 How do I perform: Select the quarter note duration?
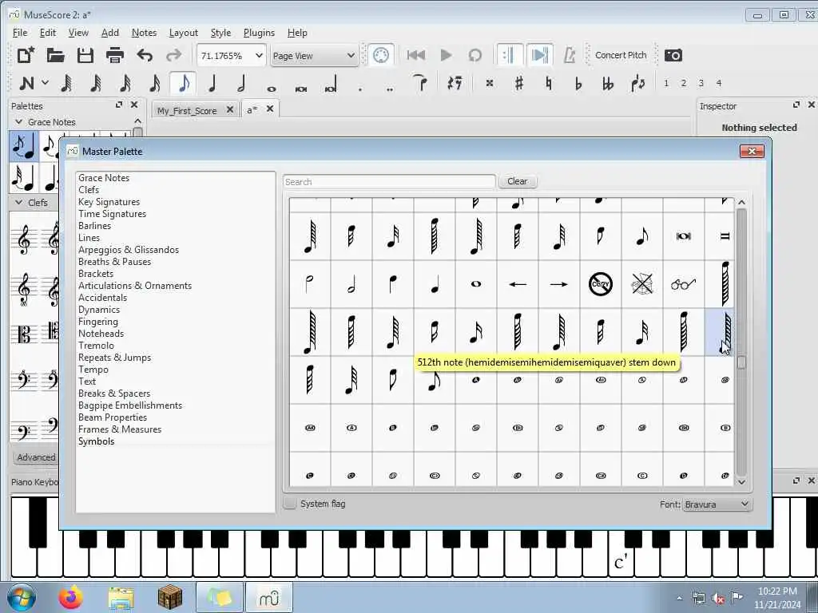click(x=212, y=83)
